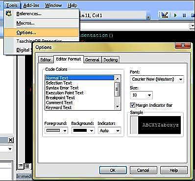Screen dimensions: 195x181
Task: Close the panel with the X at lower left
Action: click(x=11, y=140)
